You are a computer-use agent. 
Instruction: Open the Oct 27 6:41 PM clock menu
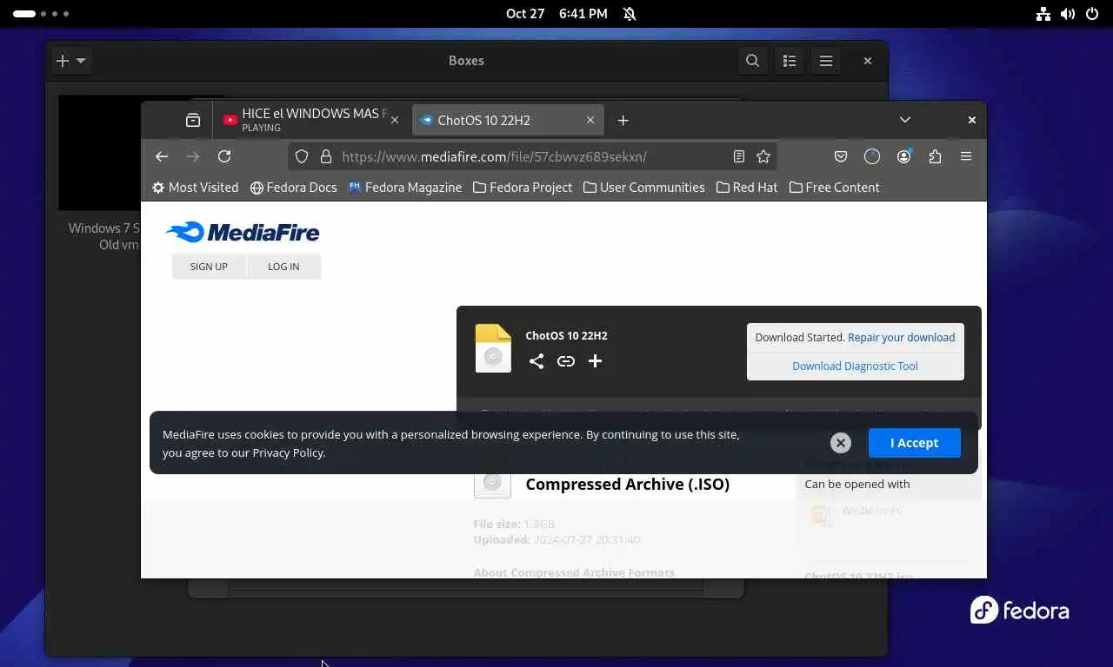[x=556, y=14]
